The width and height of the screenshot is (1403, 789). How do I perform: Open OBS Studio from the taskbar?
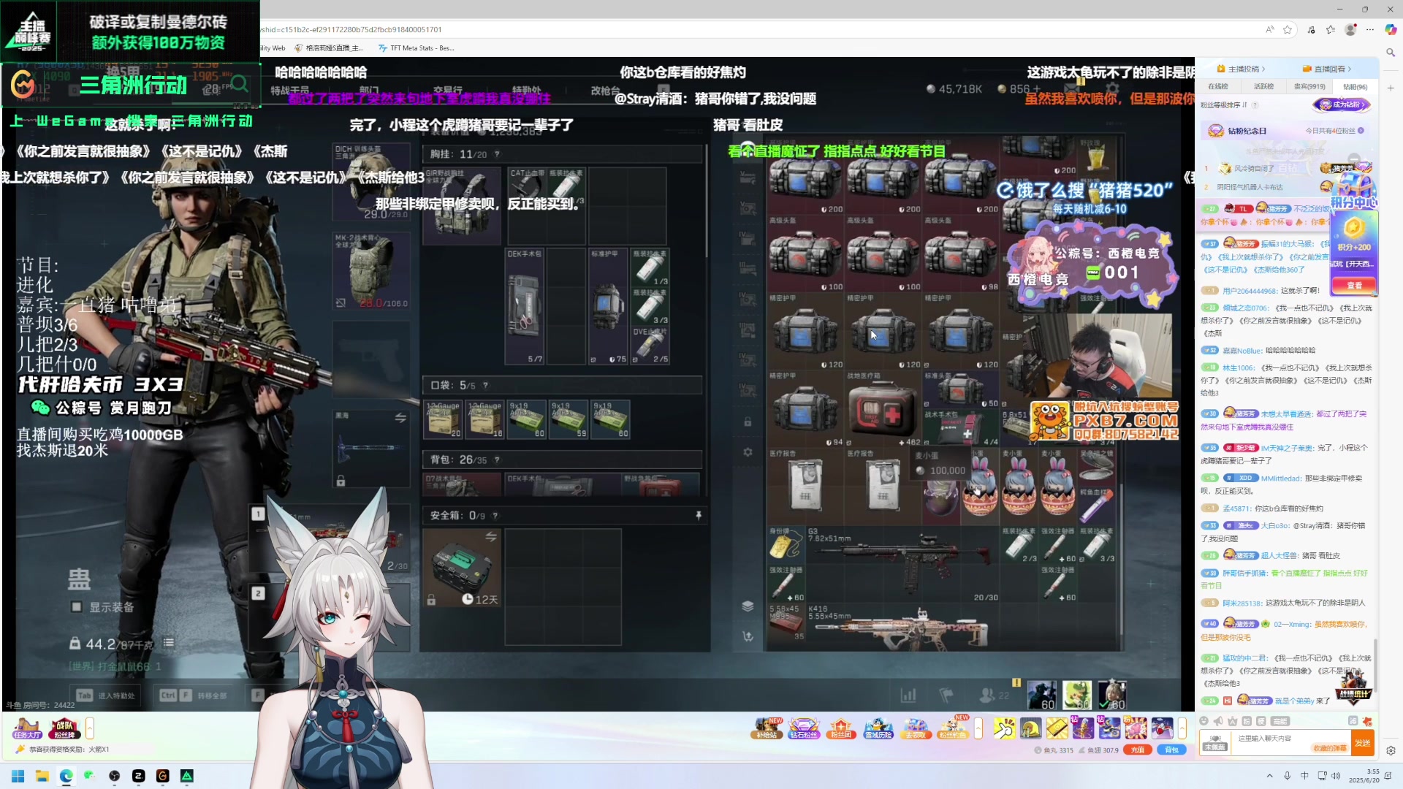(114, 776)
